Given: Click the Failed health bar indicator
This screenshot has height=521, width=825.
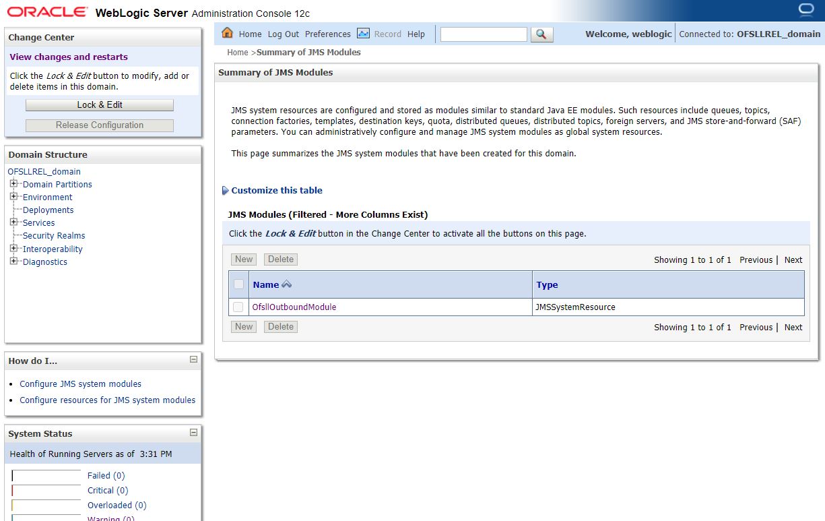Looking at the screenshot, I should click(x=46, y=476).
